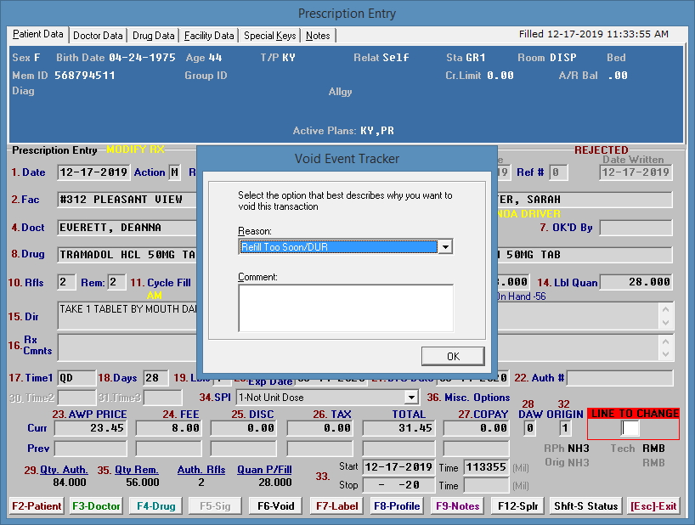Open the Reason dropdown list

(444, 247)
